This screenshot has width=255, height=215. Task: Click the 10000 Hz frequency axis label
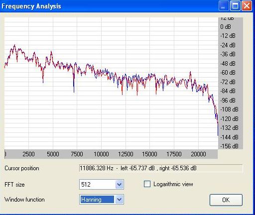[101, 154]
